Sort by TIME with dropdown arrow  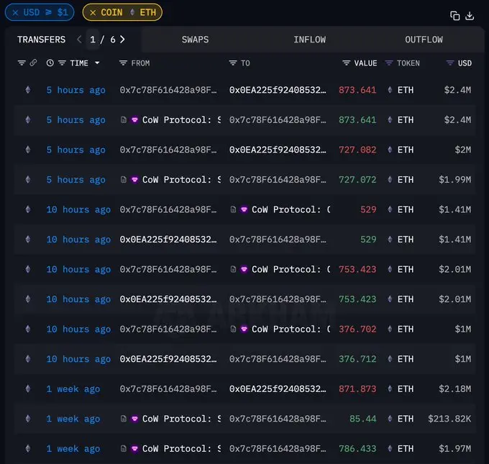tap(97, 63)
